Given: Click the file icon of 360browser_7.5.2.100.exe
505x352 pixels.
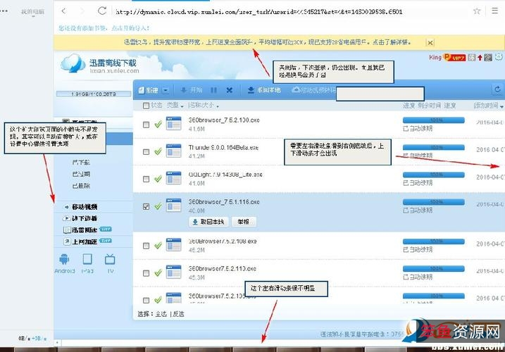Looking at the screenshot, I should tap(173, 123).
